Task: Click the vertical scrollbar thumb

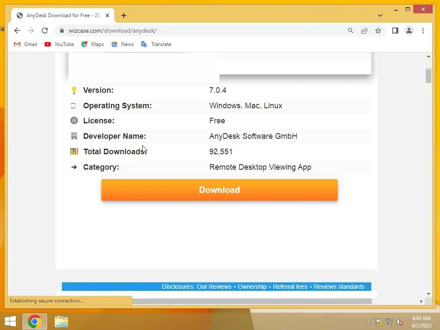Action: click(428, 76)
